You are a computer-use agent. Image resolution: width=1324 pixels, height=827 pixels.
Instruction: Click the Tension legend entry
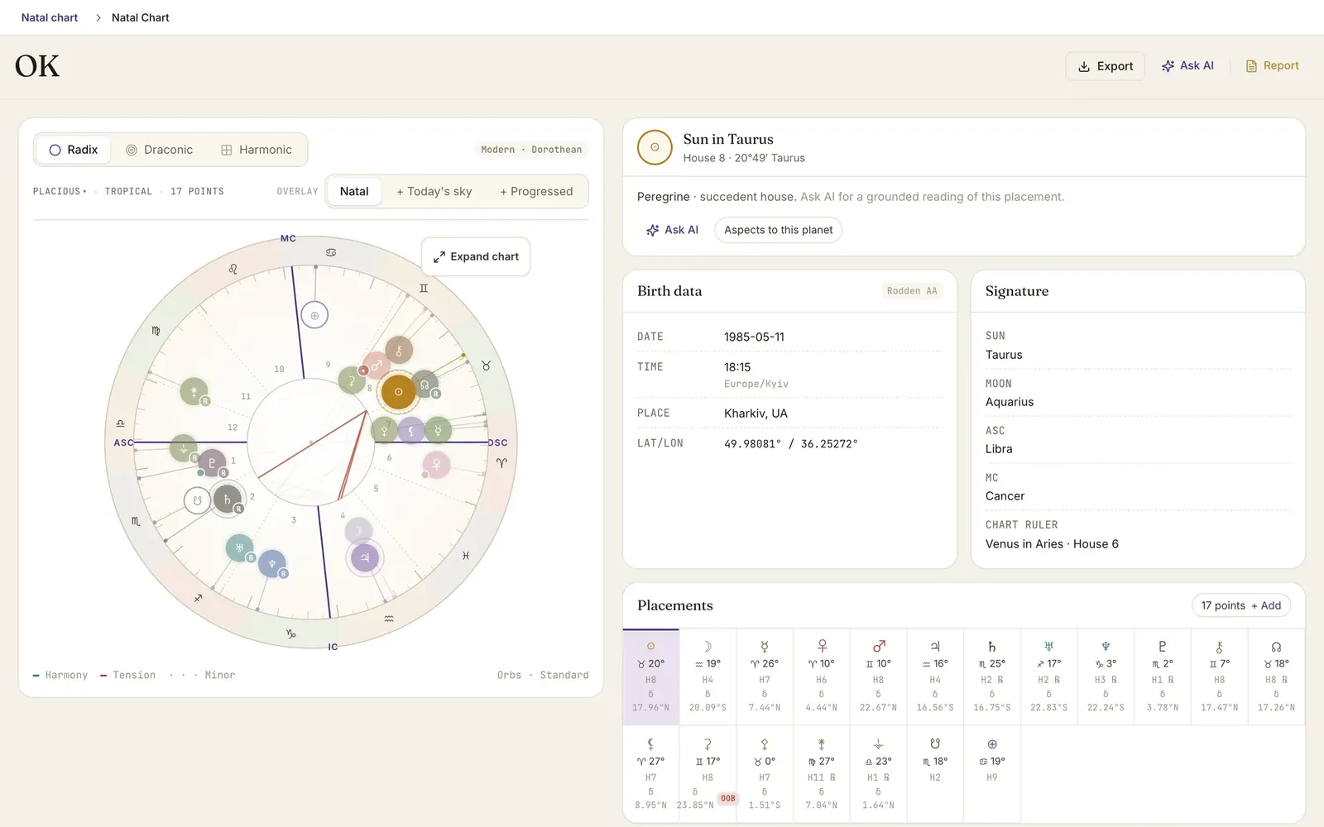[x=127, y=675]
